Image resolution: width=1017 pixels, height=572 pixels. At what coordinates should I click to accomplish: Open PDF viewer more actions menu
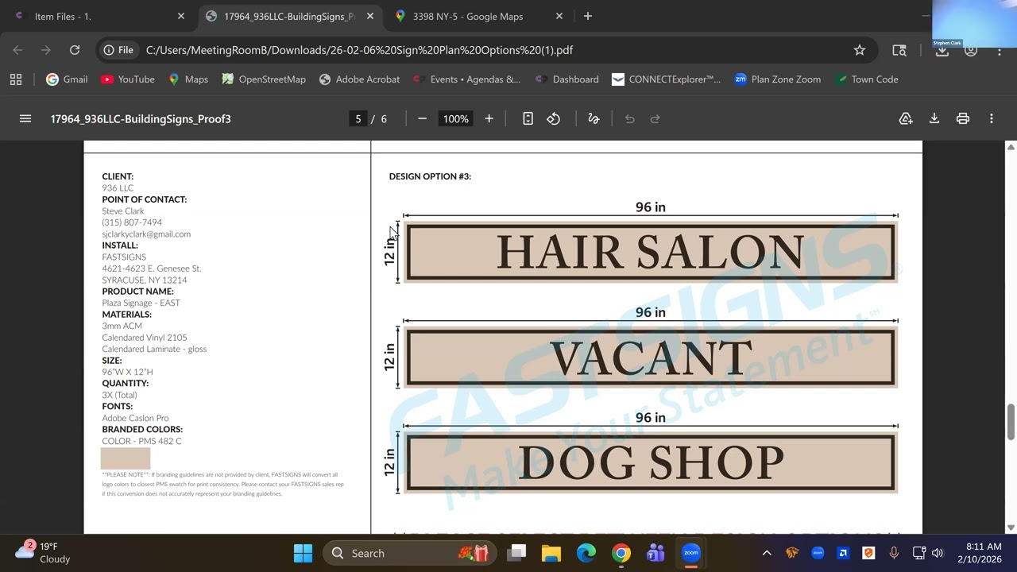pos(992,118)
